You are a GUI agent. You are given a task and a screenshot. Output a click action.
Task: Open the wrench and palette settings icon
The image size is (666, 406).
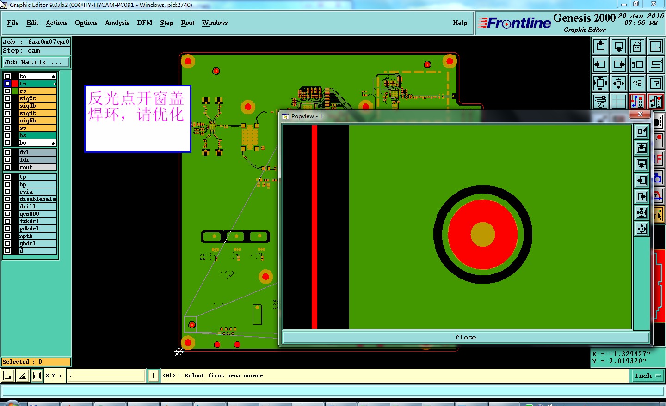click(x=600, y=102)
